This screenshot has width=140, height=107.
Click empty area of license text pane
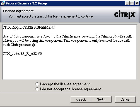pos(69,68)
